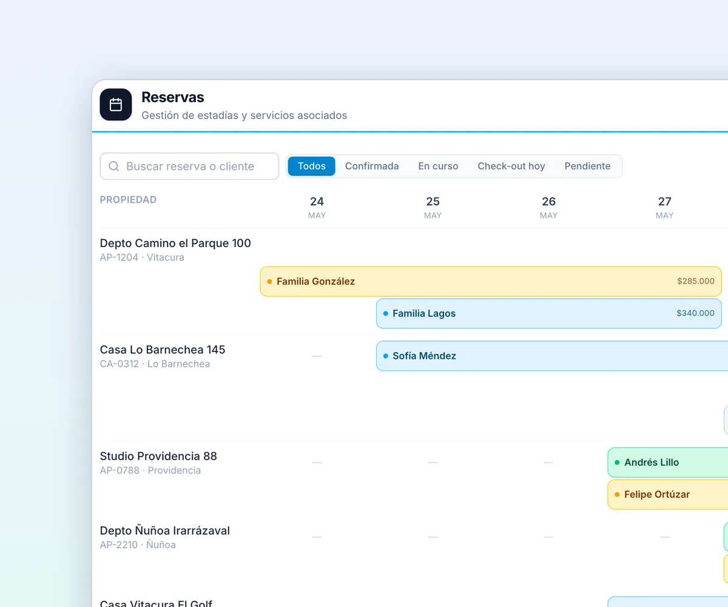Open the Familia Lagos booking bar
The width and height of the screenshot is (728, 607).
tap(549, 314)
